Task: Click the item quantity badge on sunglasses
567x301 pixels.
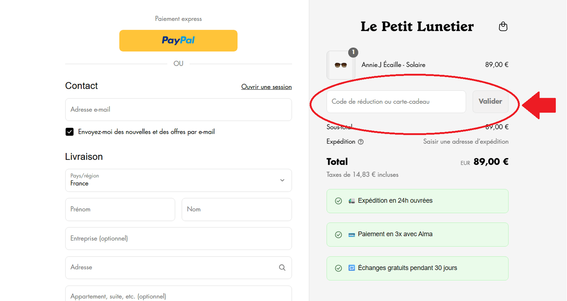Action: [x=353, y=52]
